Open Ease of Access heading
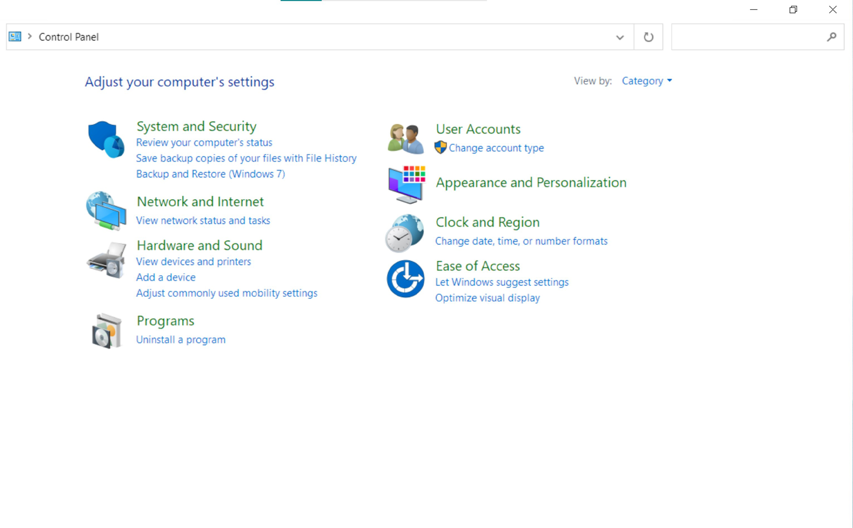This screenshot has width=853, height=528. [x=478, y=266]
